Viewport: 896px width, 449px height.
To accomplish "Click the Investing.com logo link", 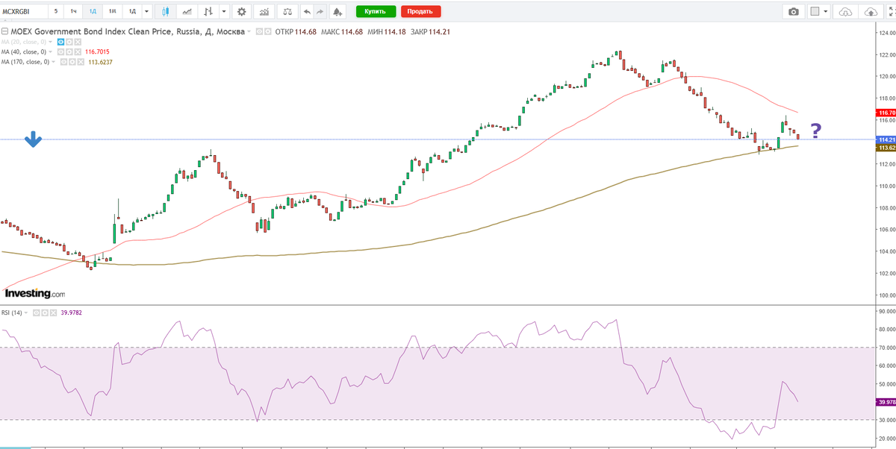I will click(35, 294).
